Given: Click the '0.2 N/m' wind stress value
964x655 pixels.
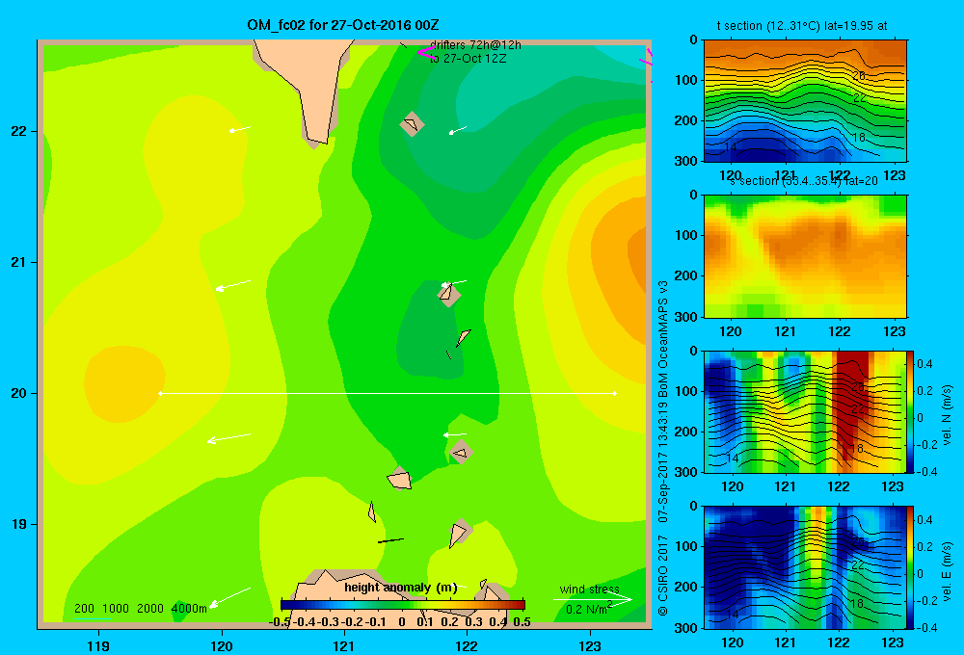Looking at the screenshot, I should coord(588,609).
